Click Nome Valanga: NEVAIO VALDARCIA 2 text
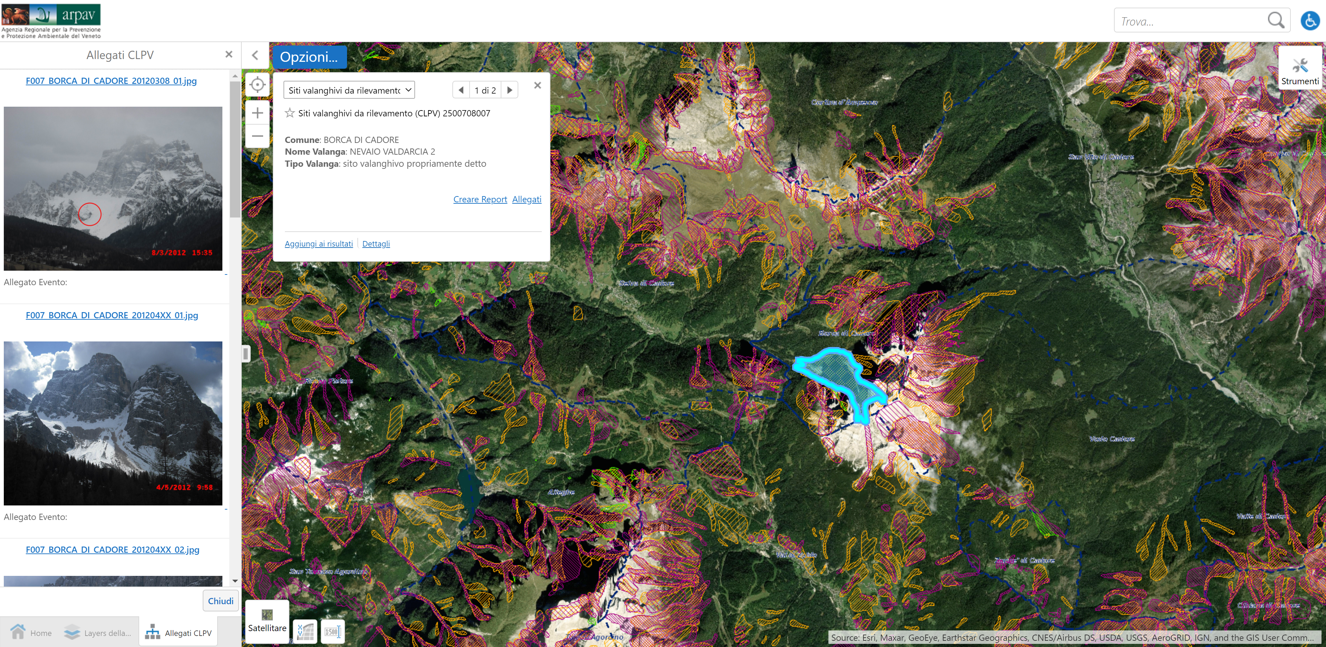1326x647 pixels. 360,151
